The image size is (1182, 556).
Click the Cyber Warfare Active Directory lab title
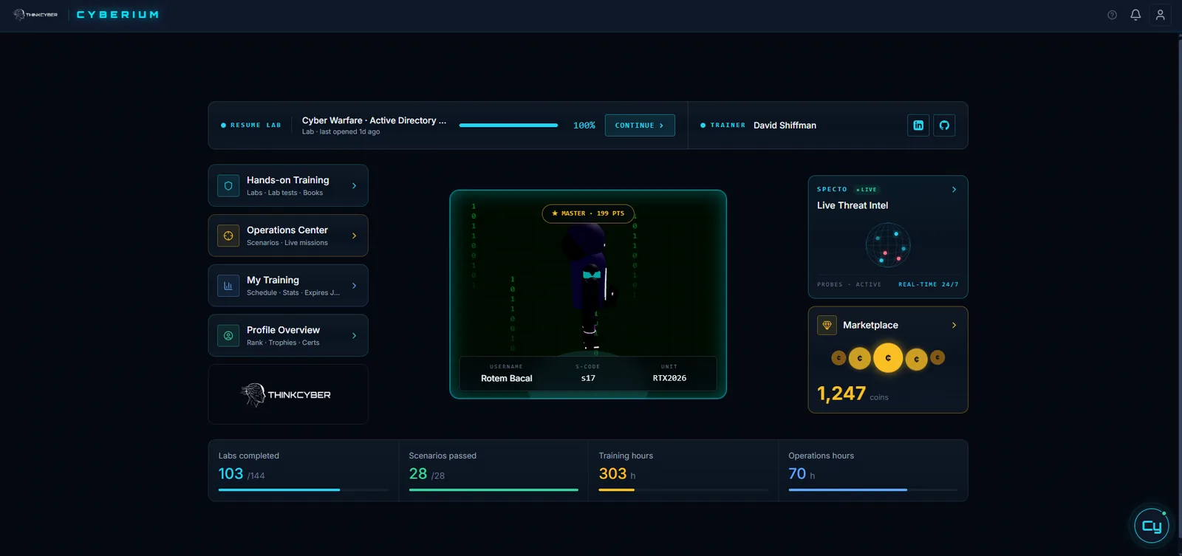(374, 120)
